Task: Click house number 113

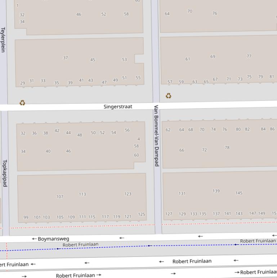Action: (82, 194)
